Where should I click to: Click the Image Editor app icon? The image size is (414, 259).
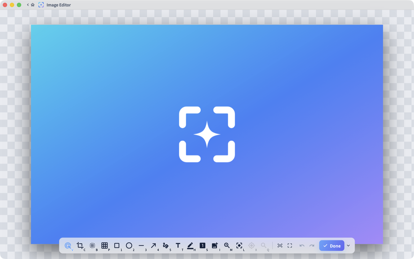point(41,5)
